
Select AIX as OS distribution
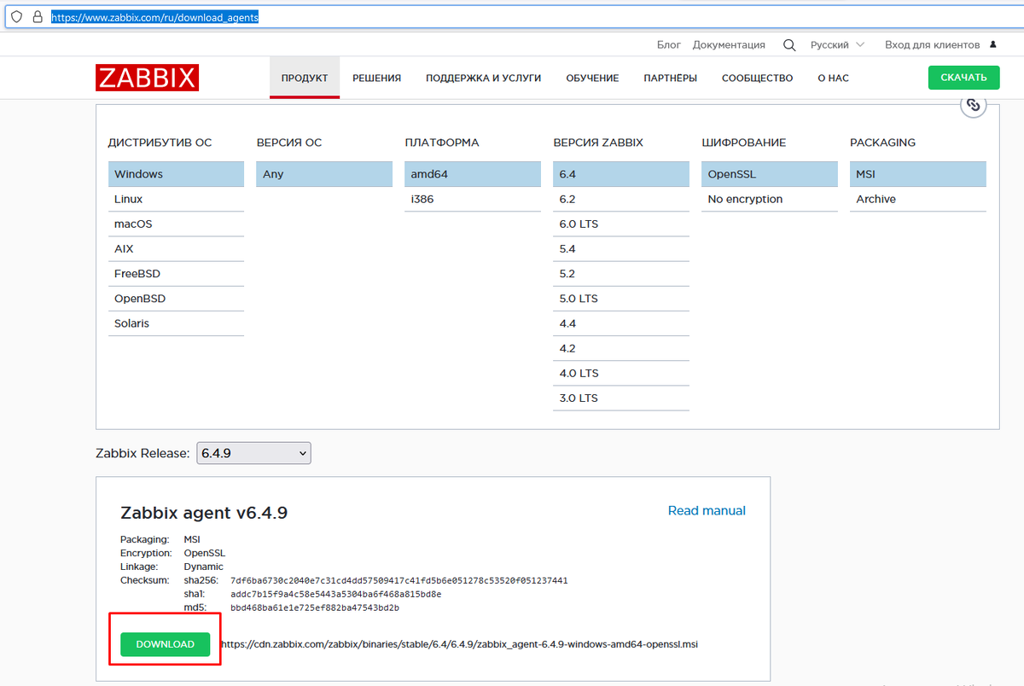(176, 248)
